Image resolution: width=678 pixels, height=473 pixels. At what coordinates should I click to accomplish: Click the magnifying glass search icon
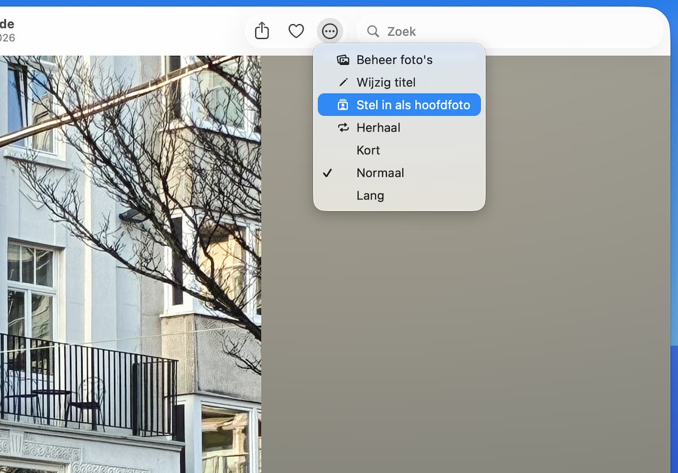coord(373,32)
